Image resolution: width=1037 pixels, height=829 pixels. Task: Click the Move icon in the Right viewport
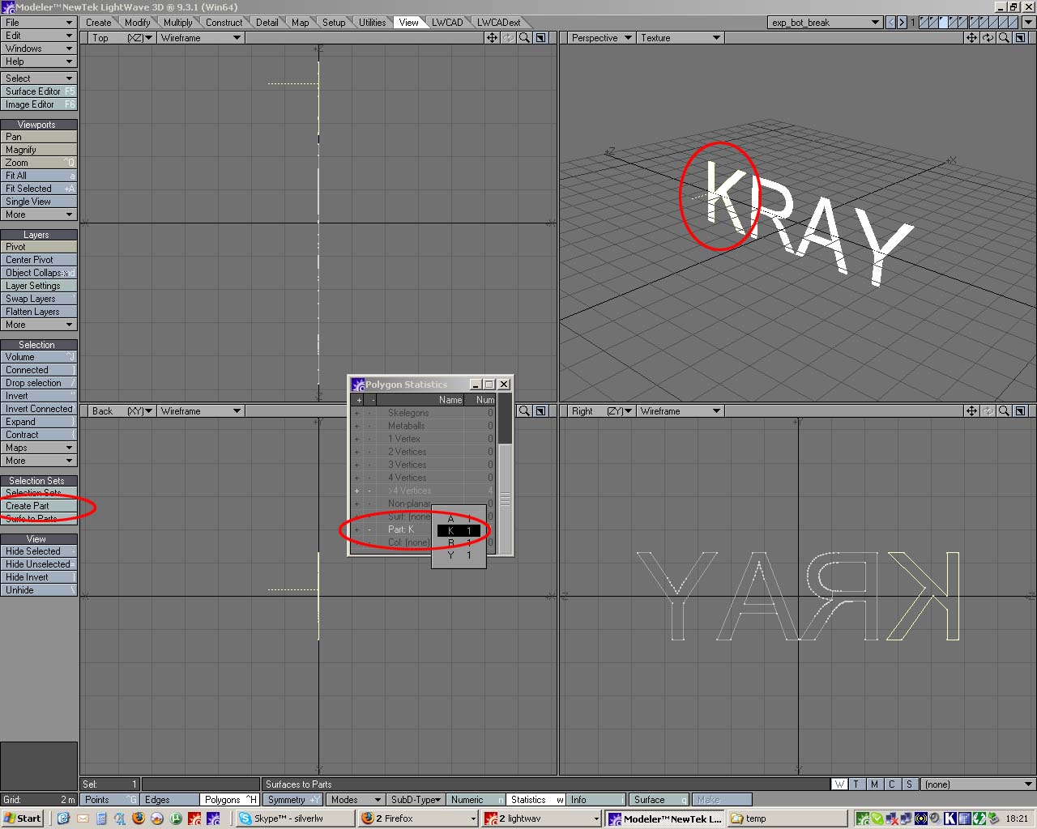[971, 411]
